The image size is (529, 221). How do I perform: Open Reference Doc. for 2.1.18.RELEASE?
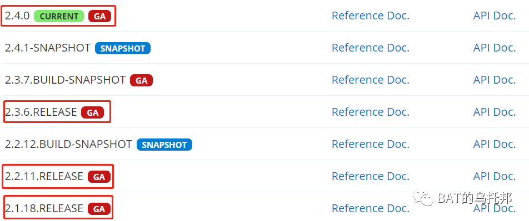(x=371, y=208)
